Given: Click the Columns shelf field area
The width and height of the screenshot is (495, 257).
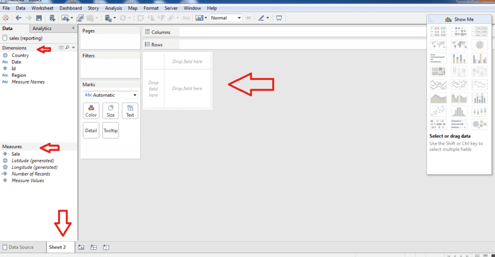Looking at the screenshot, I should click(303, 32).
